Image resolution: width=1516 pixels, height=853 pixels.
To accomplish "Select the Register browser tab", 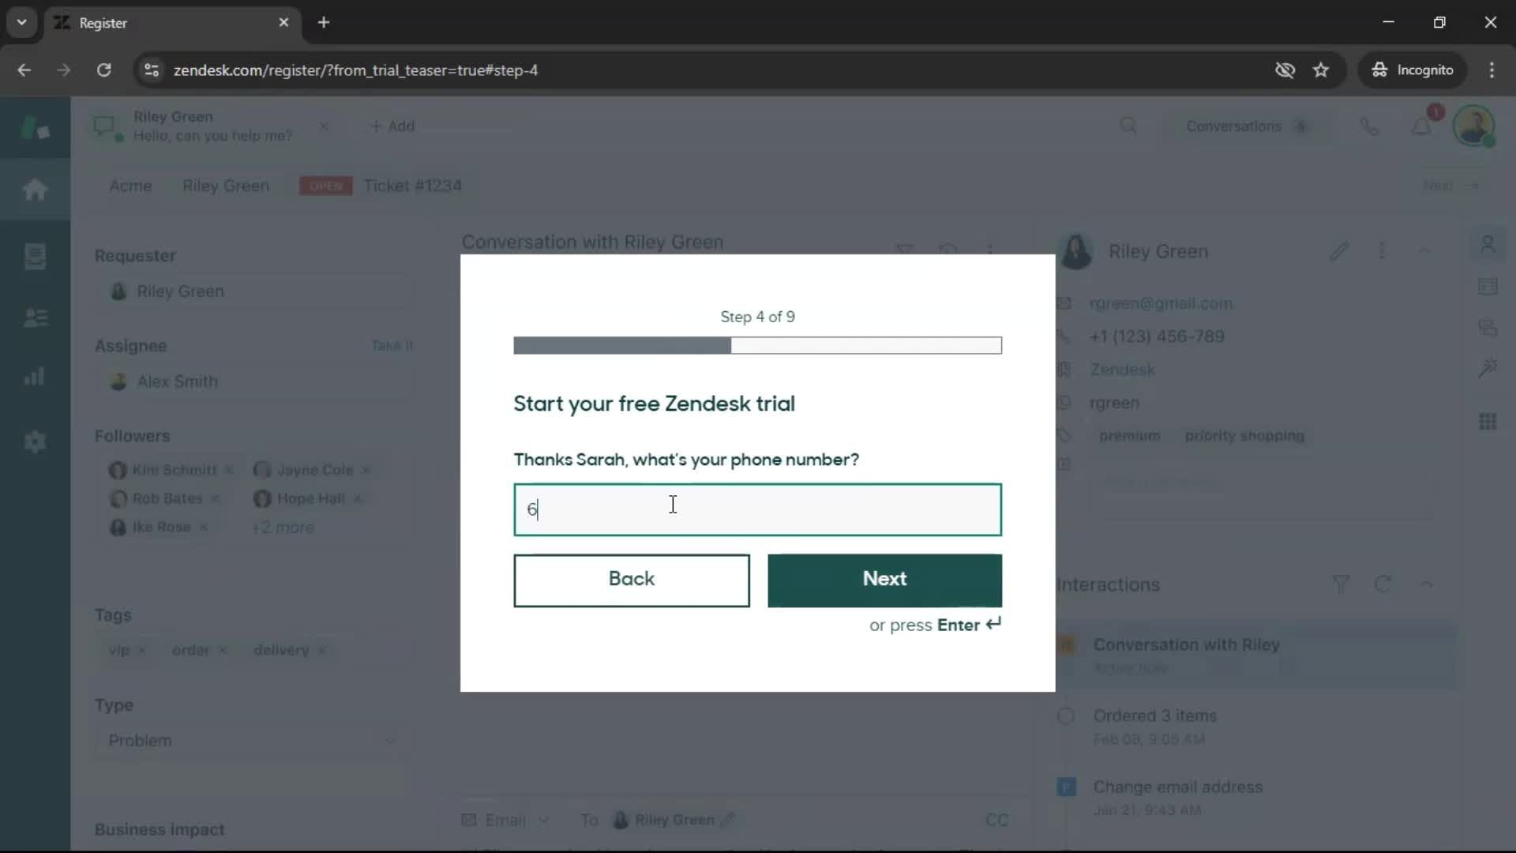I will (172, 23).
